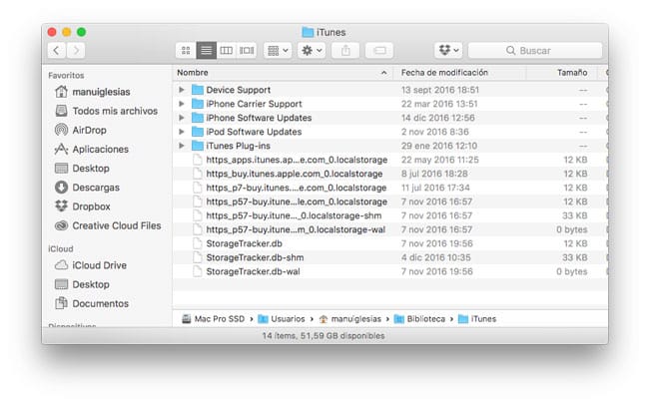Expand the iPhone Carrier Support folder
This screenshot has width=649, height=403.
click(x=182, y=104)
